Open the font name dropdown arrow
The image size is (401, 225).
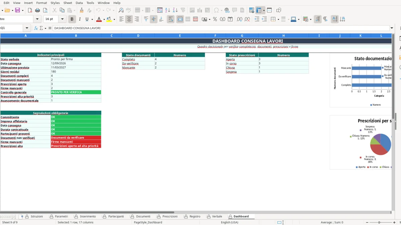[37, 19]
